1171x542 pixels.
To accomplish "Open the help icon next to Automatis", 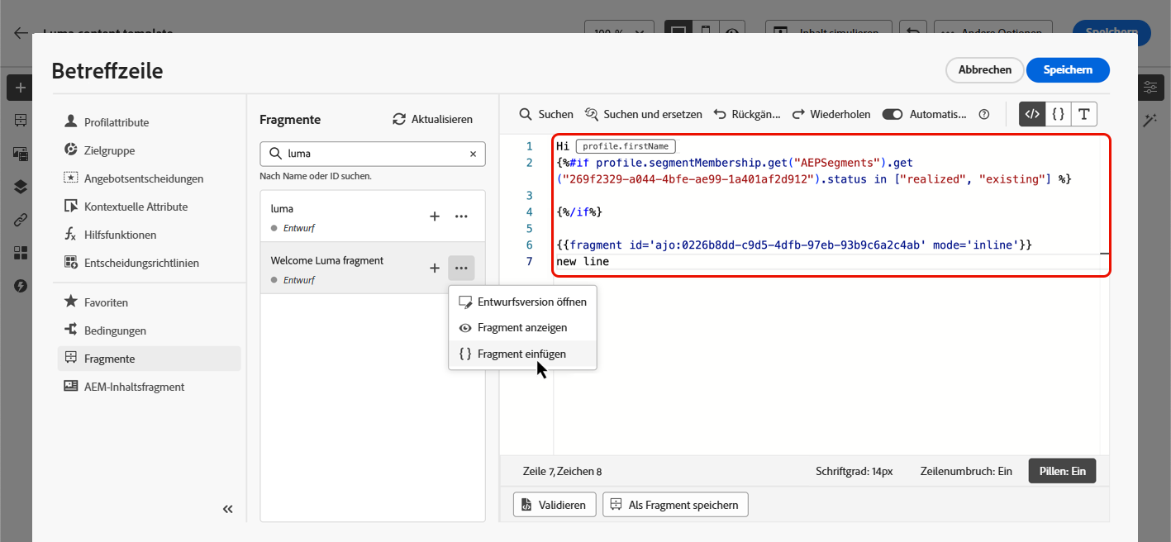I will [983, 115].
